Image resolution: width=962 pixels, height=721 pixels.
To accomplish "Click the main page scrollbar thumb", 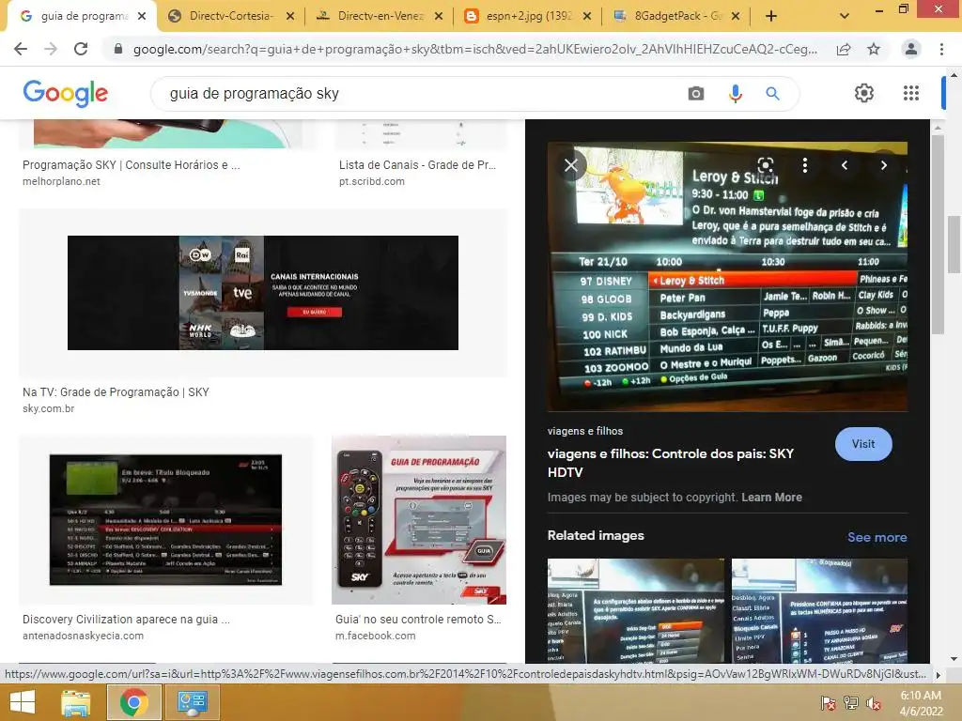I will click(954, 244).
